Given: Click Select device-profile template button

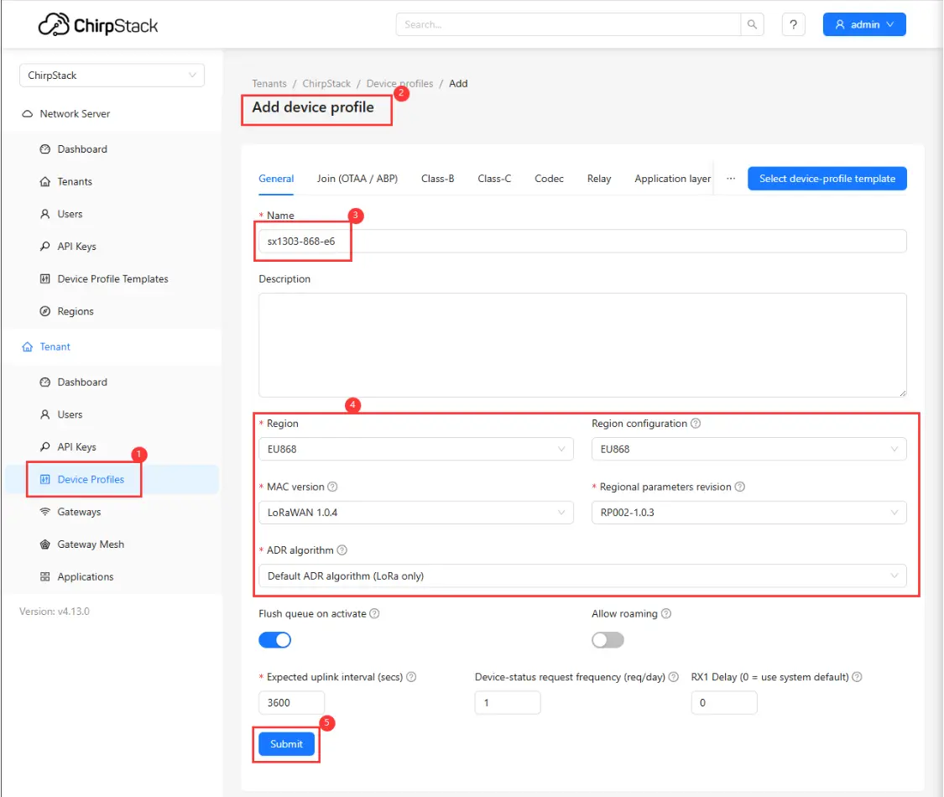Looking at the screenshot, I should click(827, 179).
